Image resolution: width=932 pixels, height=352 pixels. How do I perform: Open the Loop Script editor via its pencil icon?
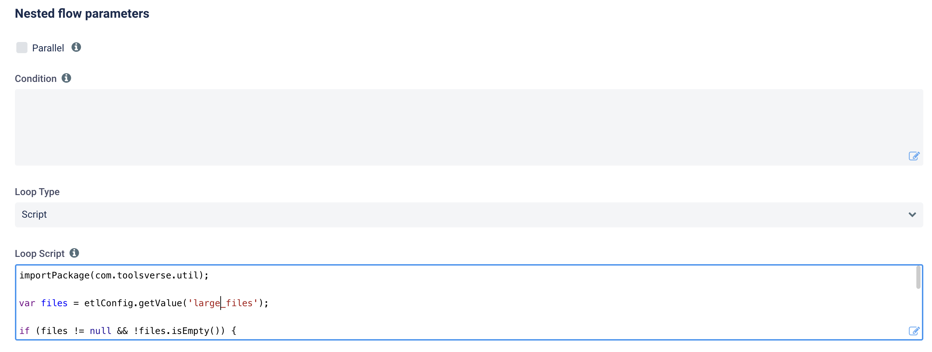914,331
